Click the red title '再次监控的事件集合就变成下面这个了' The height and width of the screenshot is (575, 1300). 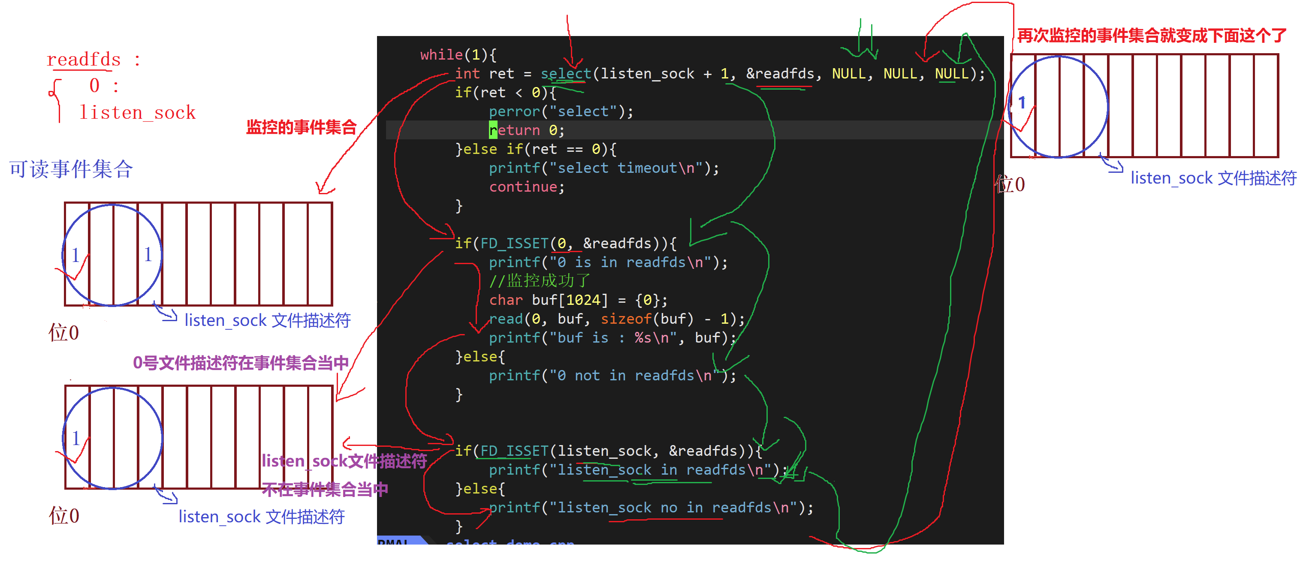click(1151, 35)
